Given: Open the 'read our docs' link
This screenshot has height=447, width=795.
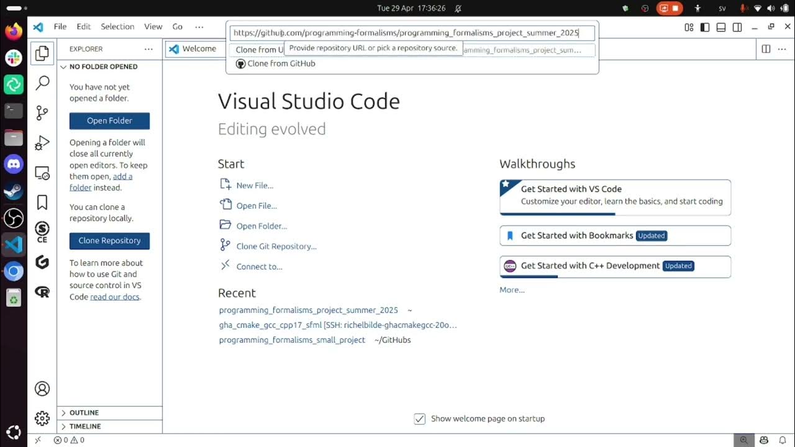Looking at the screenshot, I should tap(115, 297).
